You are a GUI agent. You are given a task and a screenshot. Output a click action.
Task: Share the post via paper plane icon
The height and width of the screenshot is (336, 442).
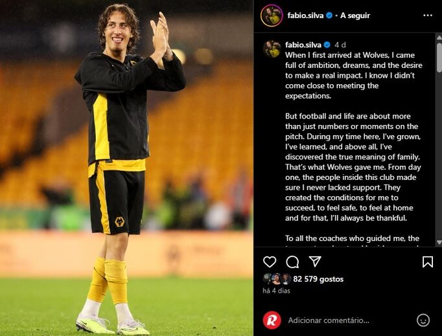pos(315,262)
